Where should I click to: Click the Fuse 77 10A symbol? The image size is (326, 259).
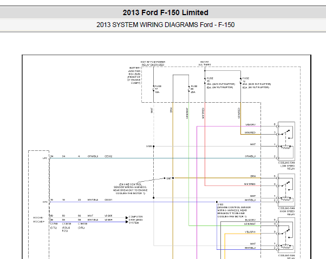point(154,89)
